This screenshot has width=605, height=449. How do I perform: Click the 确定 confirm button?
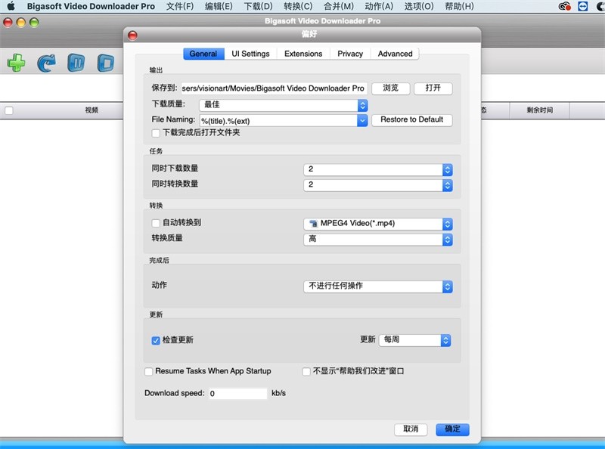point(452,429)
